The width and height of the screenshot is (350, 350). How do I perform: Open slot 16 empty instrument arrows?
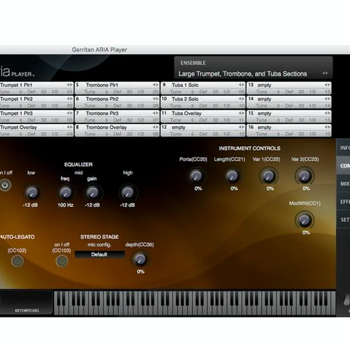click(327, 127)
